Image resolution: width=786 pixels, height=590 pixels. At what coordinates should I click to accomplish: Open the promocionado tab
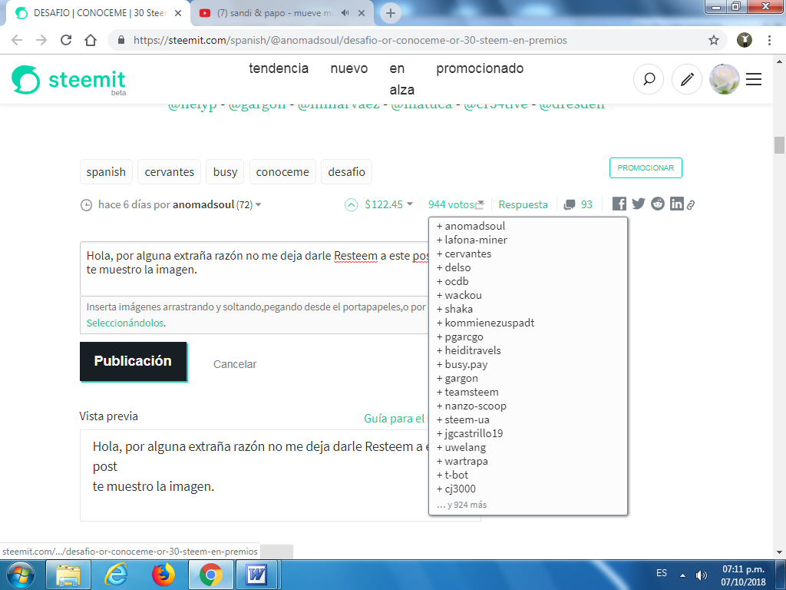[480, 68]
